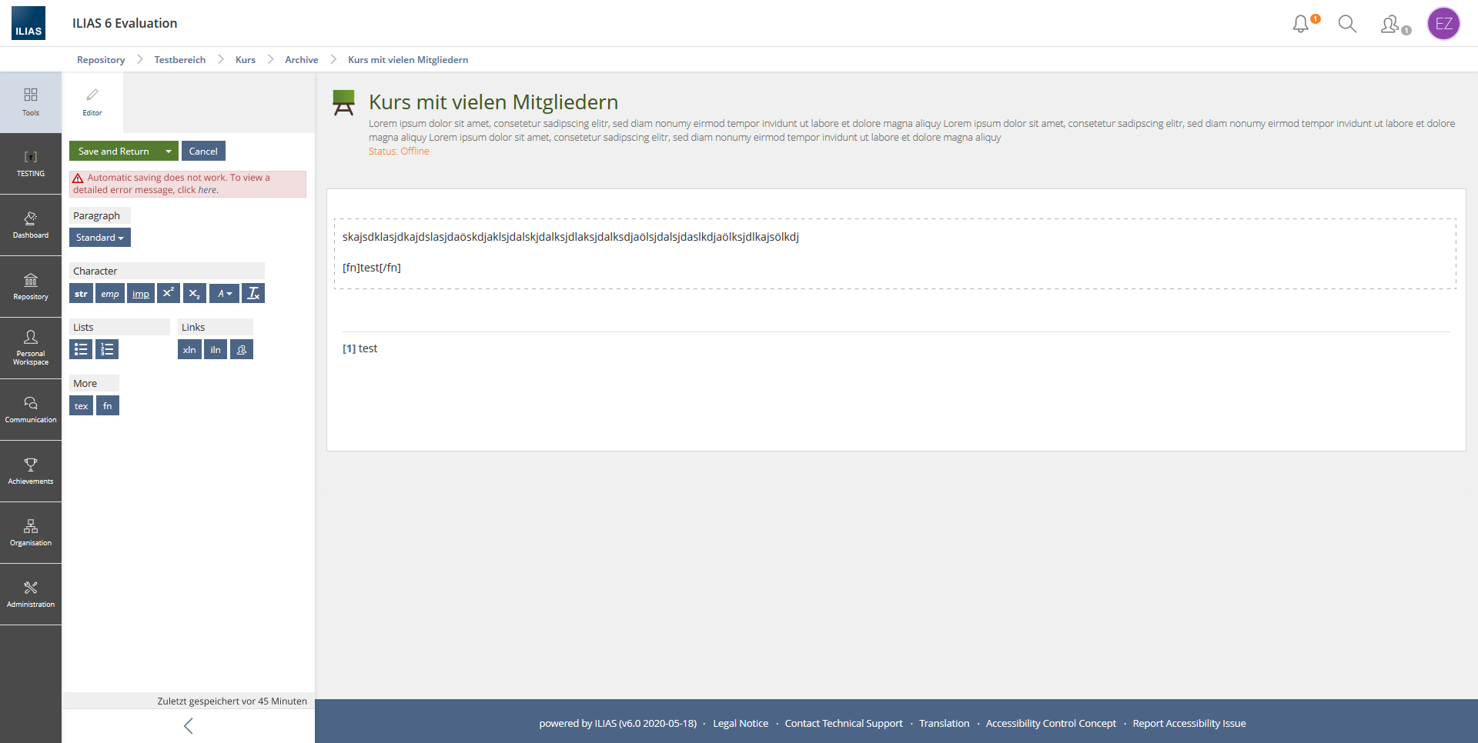
Task: Open the Administration menu item
Action: coord(31,594)
